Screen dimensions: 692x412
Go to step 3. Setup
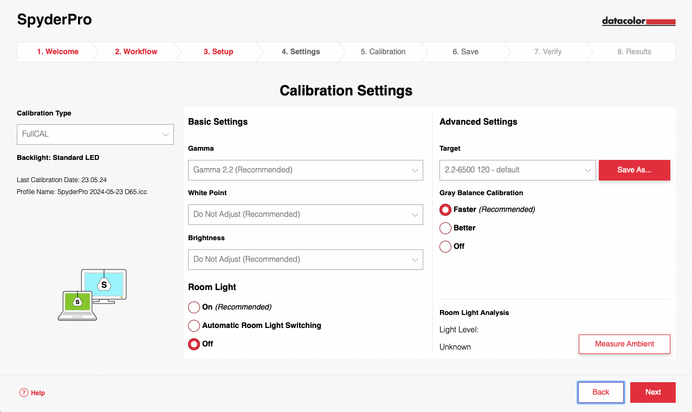tap(218, 52)
